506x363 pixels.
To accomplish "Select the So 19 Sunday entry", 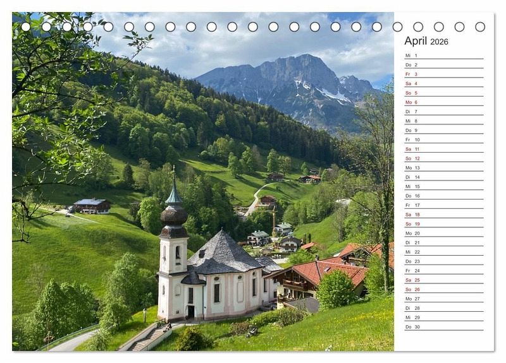I will click(443, 224).
